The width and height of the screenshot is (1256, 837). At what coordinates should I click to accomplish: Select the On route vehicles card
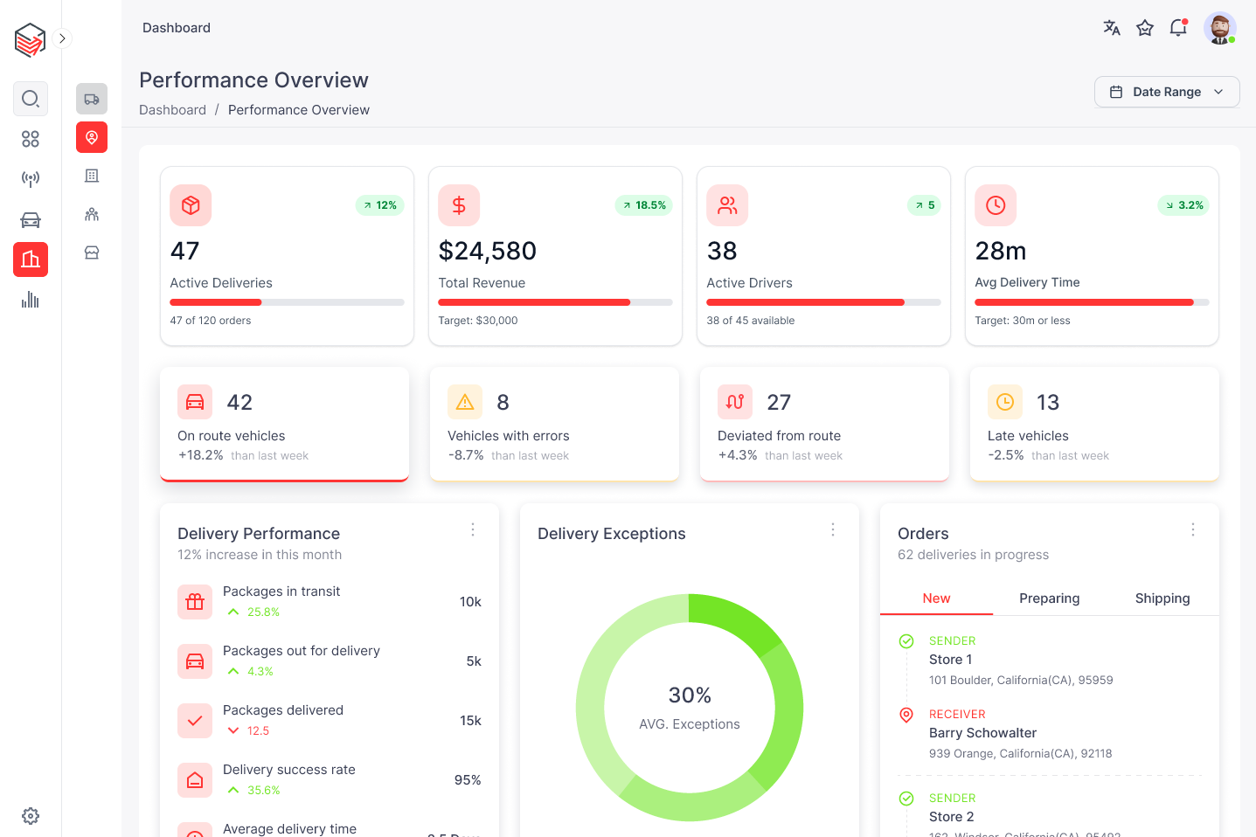284,424
